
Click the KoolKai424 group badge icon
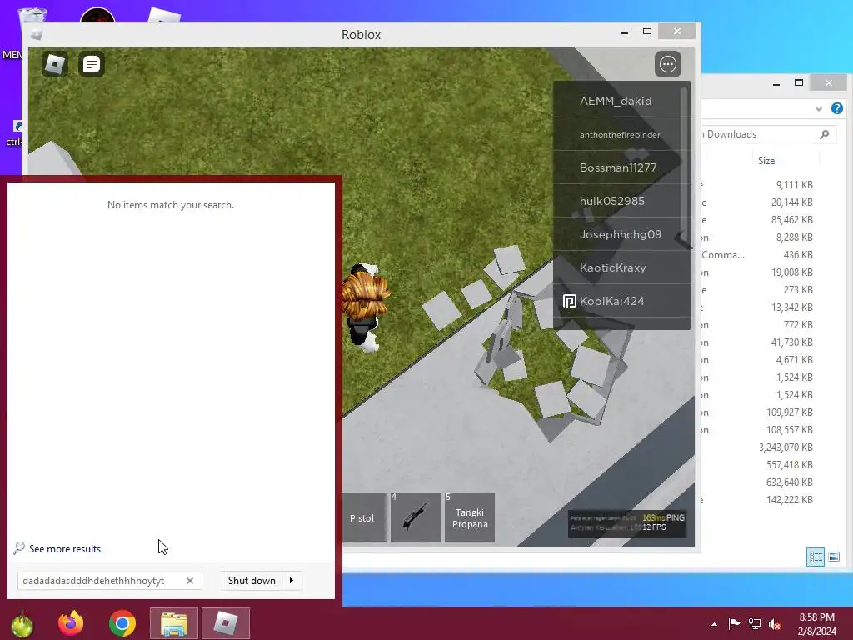tap(569, 301)
